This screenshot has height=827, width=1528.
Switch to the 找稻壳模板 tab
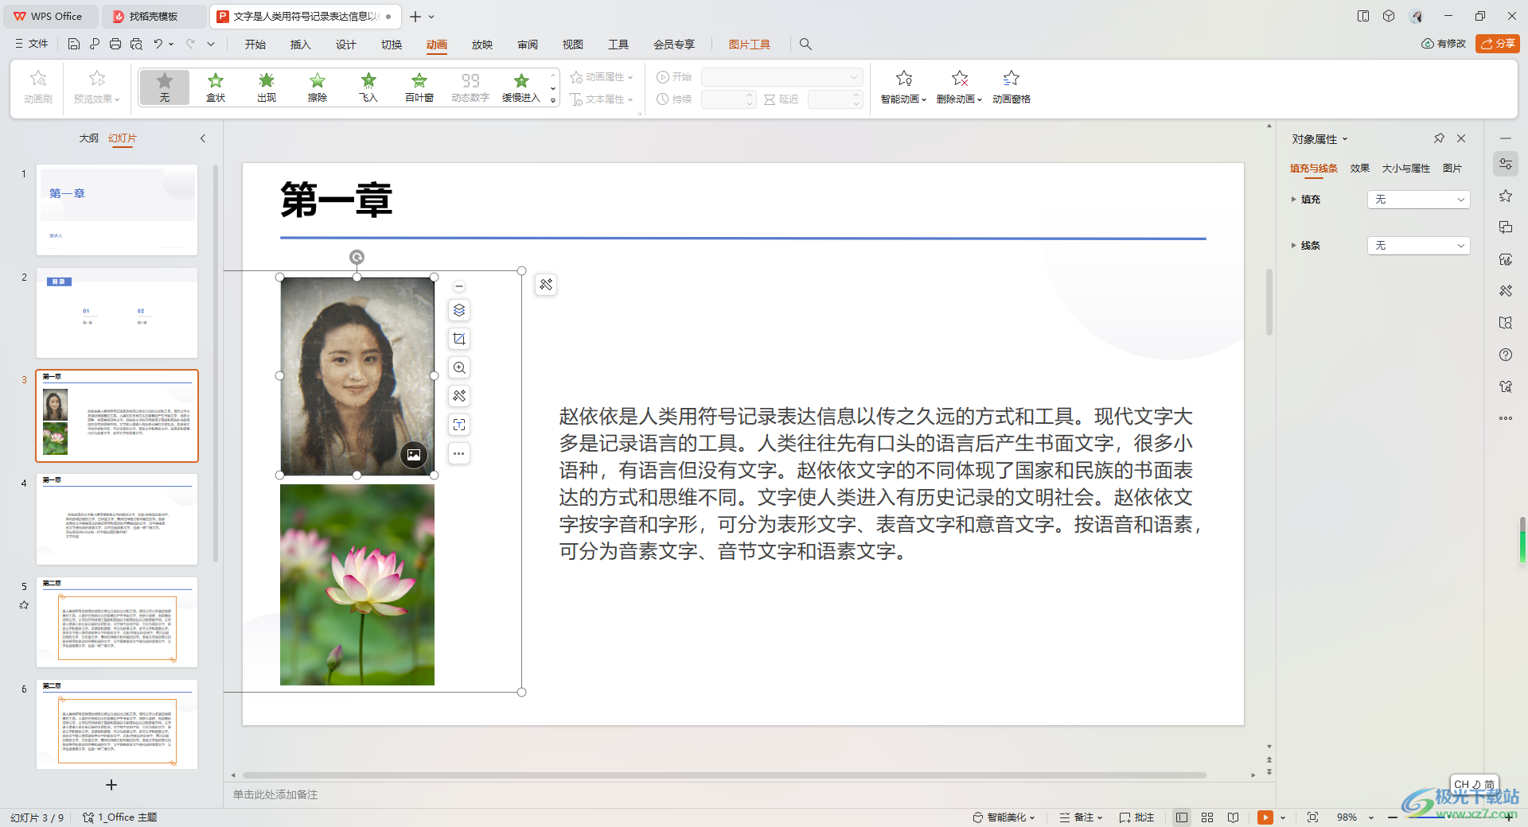pyautogui.click(x=153, y=16)
